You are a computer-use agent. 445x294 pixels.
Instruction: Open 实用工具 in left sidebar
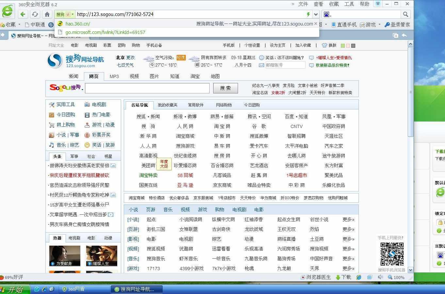(x=62, y=105)
